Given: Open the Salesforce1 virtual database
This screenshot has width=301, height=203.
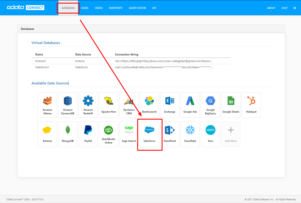Looking at the screenshot, I should point(42,67).
